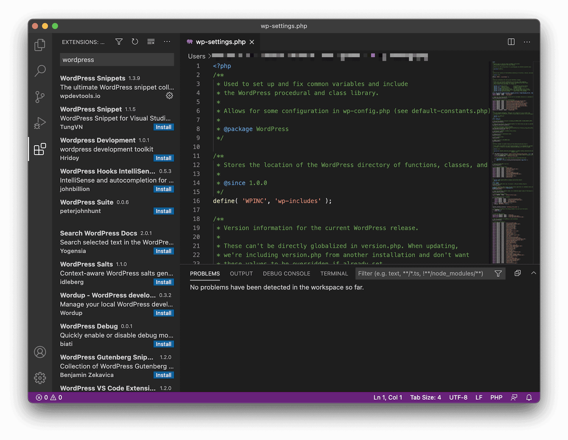
Task: Maximize the panel with the chevron control
Action: (534, 273)
